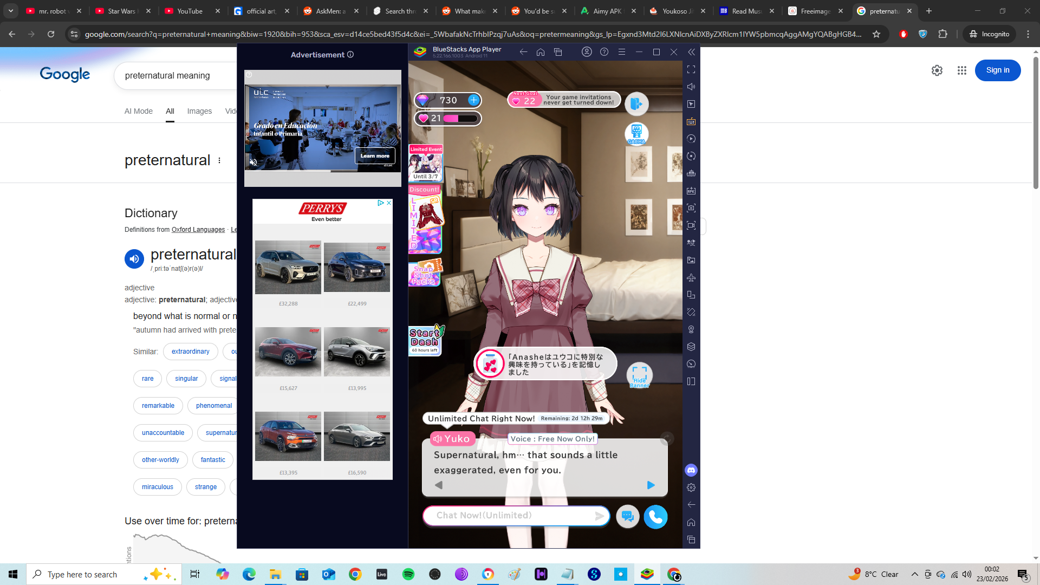Mute BlueStacks volume from side toolbar
This screenshot has width=1040, height=585.
coord(691,87)
